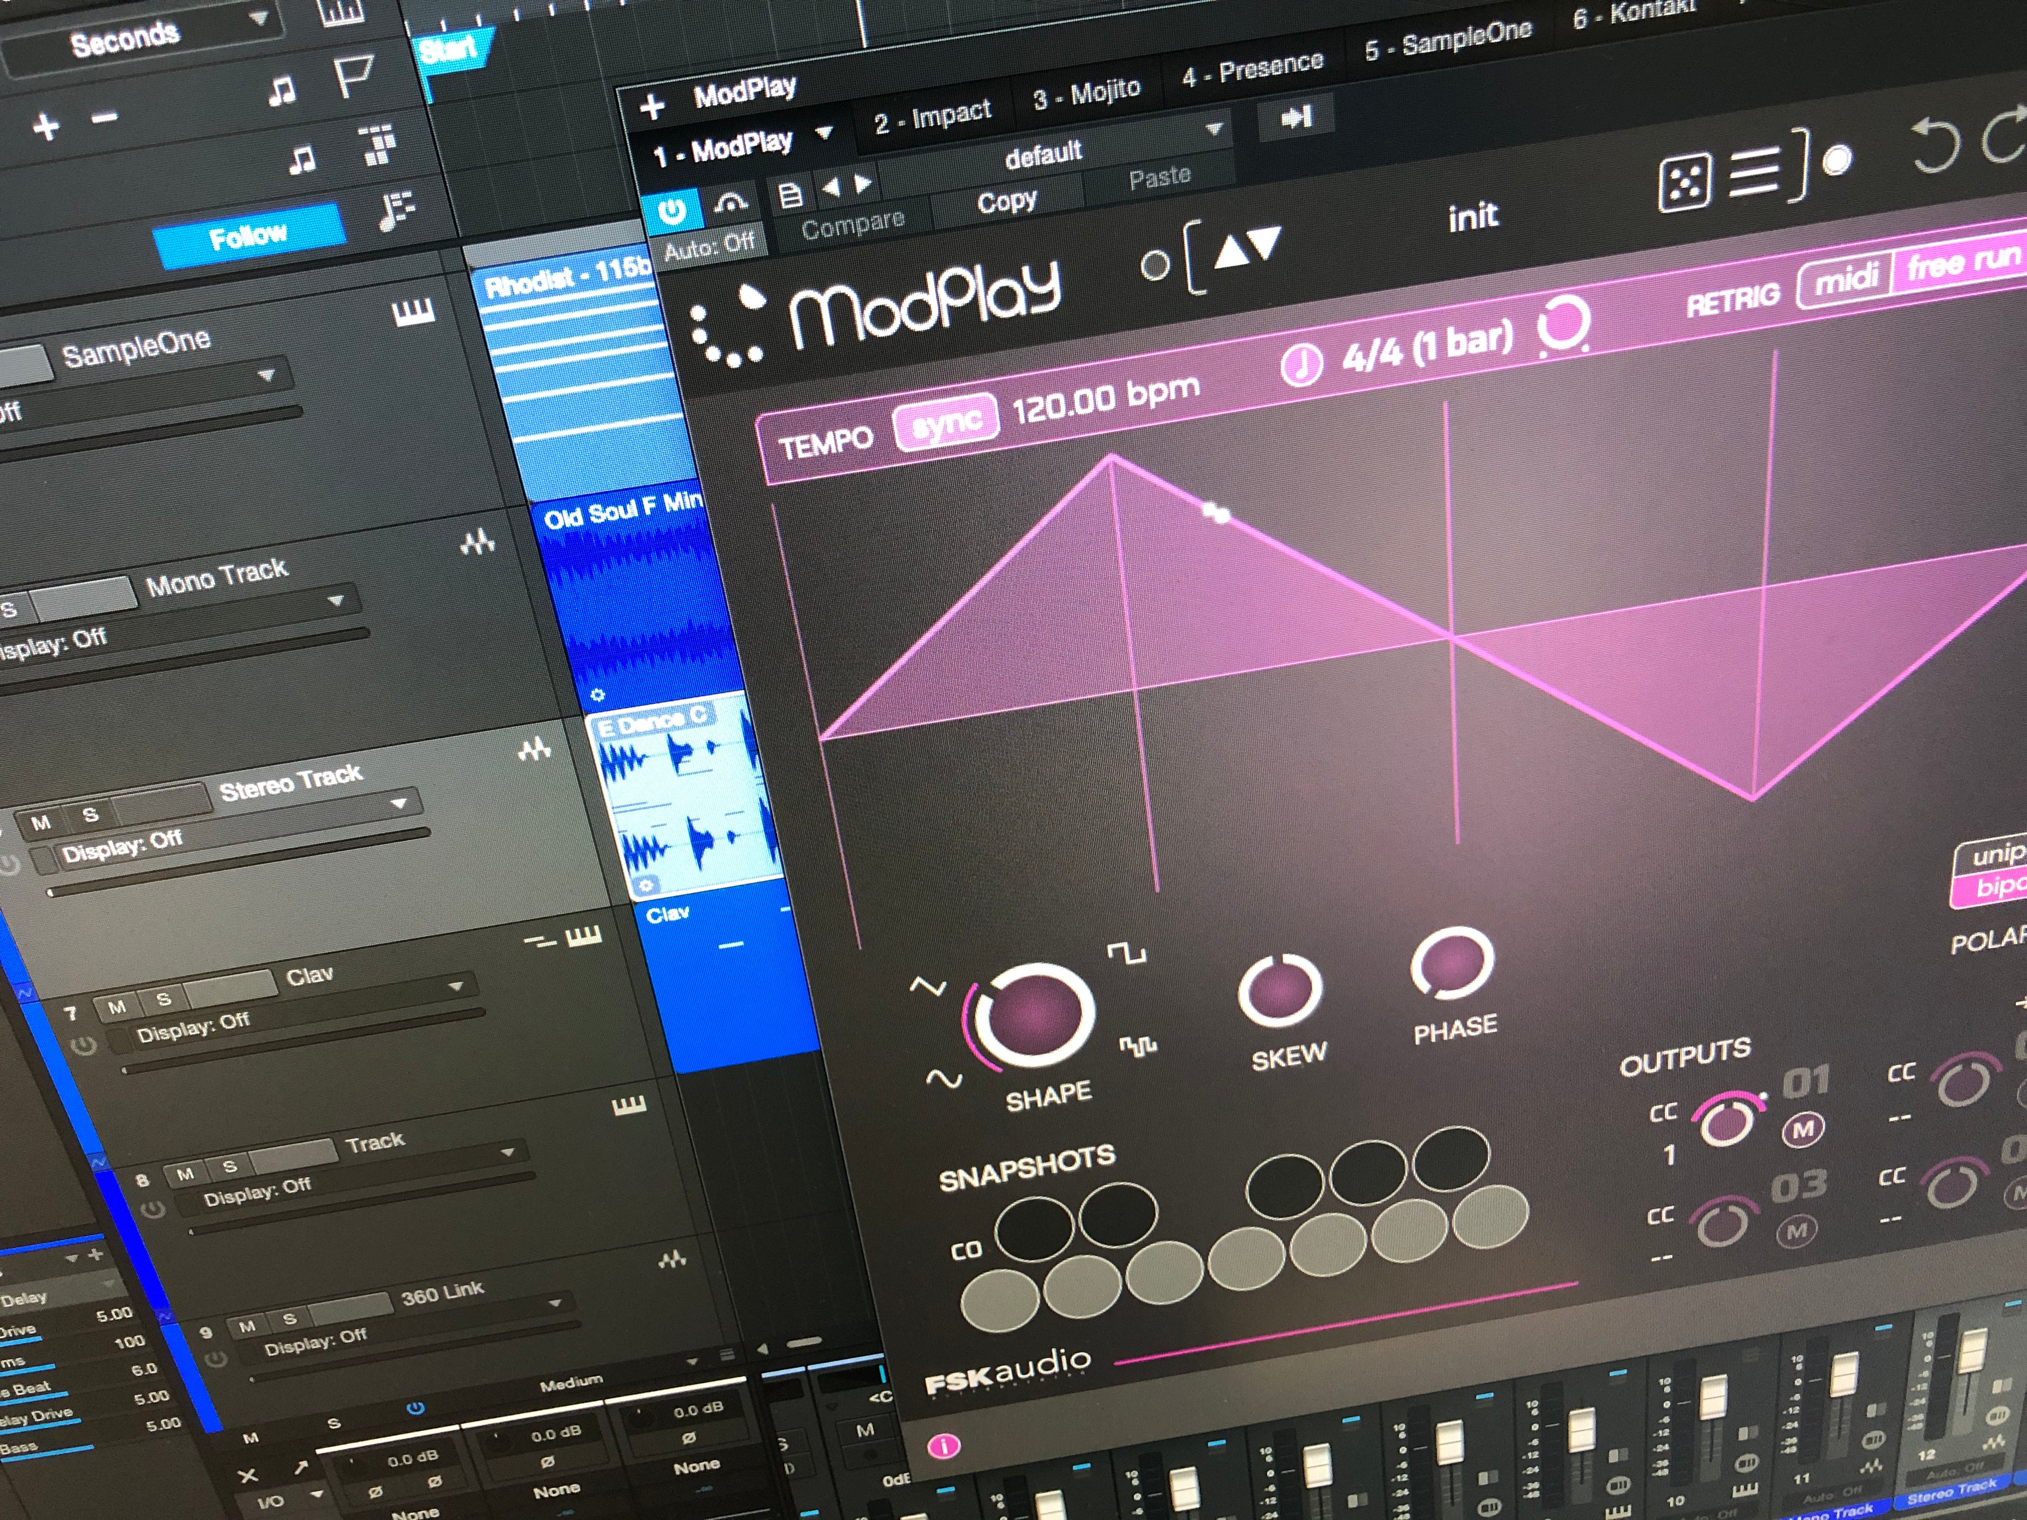Viewport: 2027px width, 1520px height.
Task: Click the dice randomize icon in plugin header
Action: click(x=1687, y=182)
